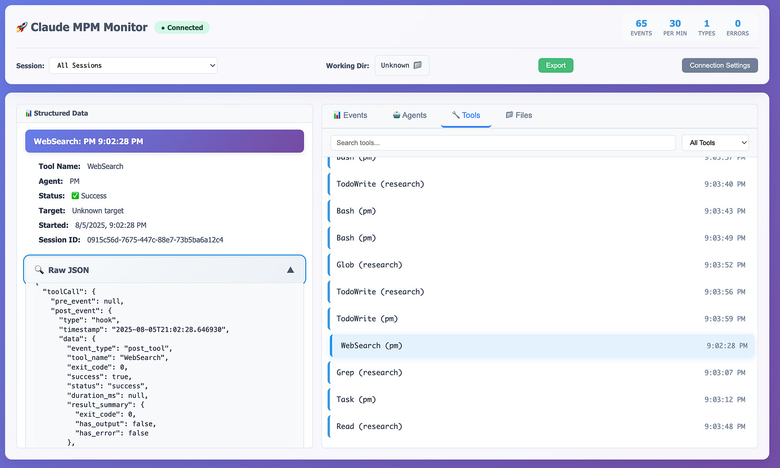This screenshot has width=780, height=468.
Task: Click the green Success checkmark icon
Action: [x=76, y=196]
